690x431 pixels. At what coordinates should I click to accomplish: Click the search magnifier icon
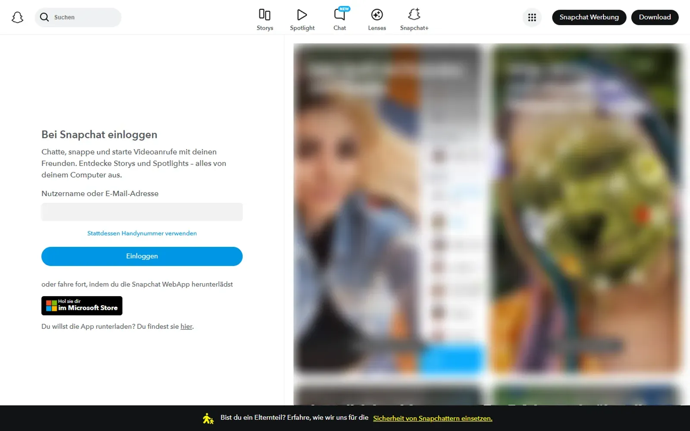(44, 17)
